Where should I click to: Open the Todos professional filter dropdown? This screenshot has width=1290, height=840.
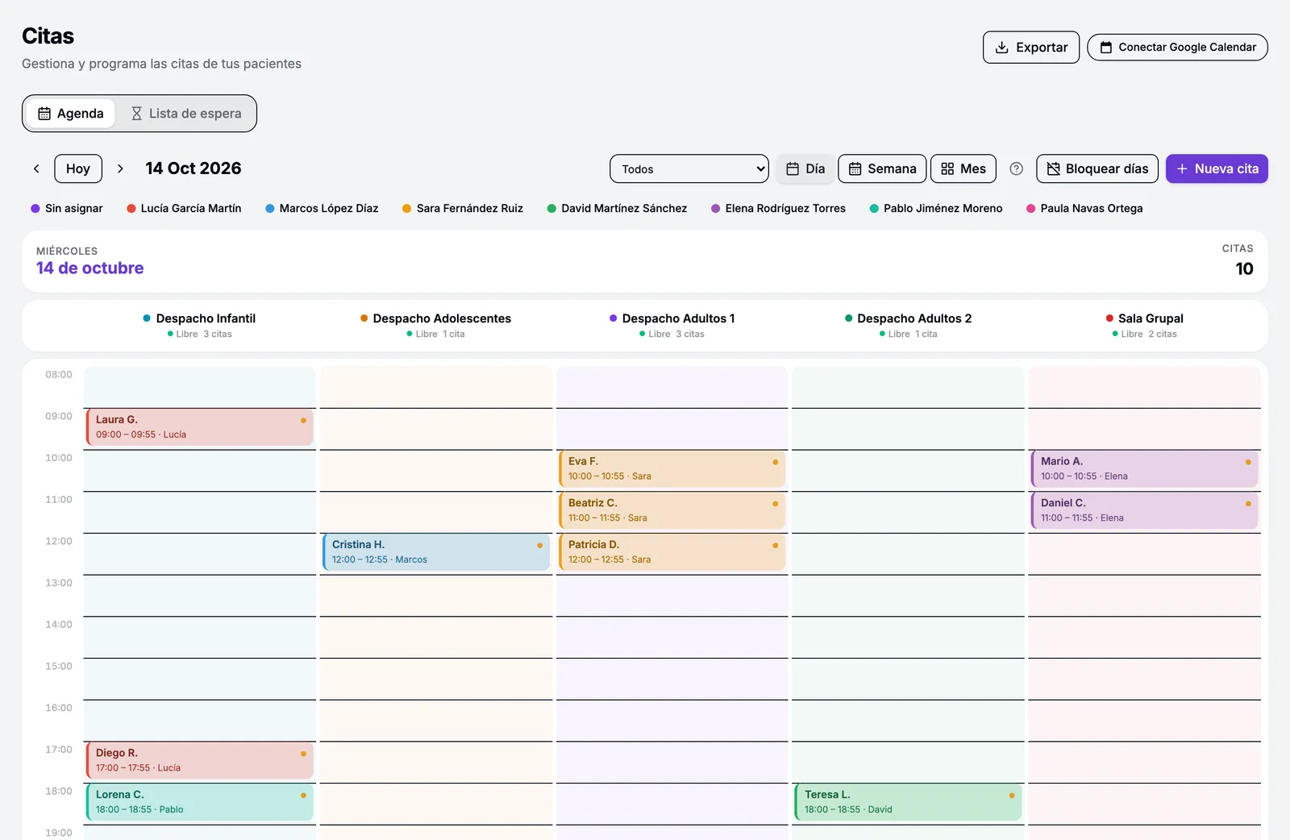689,168
